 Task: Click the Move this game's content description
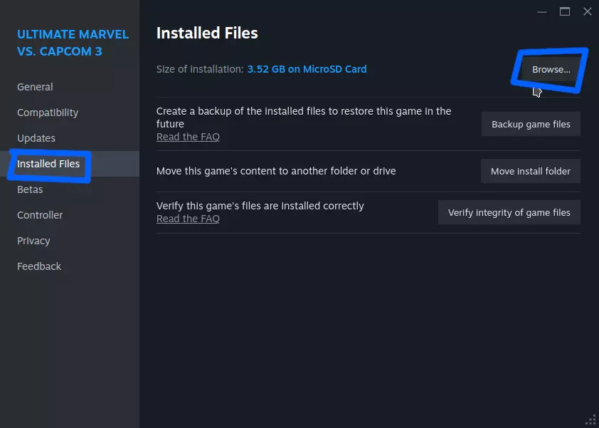(276, 171)
